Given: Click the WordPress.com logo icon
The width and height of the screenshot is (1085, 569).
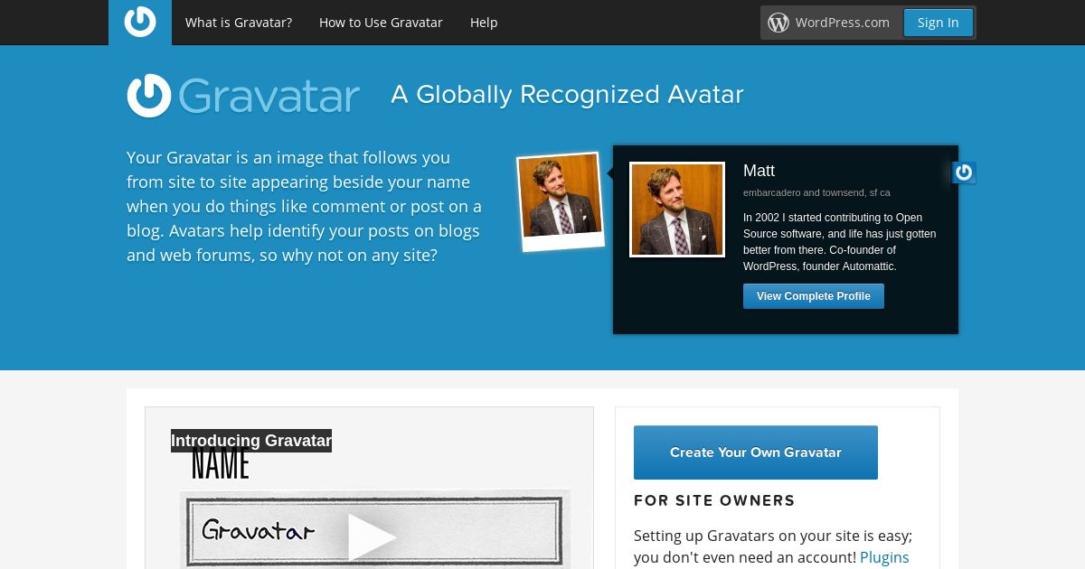Looking at the screenshot, I should point(778,23).
